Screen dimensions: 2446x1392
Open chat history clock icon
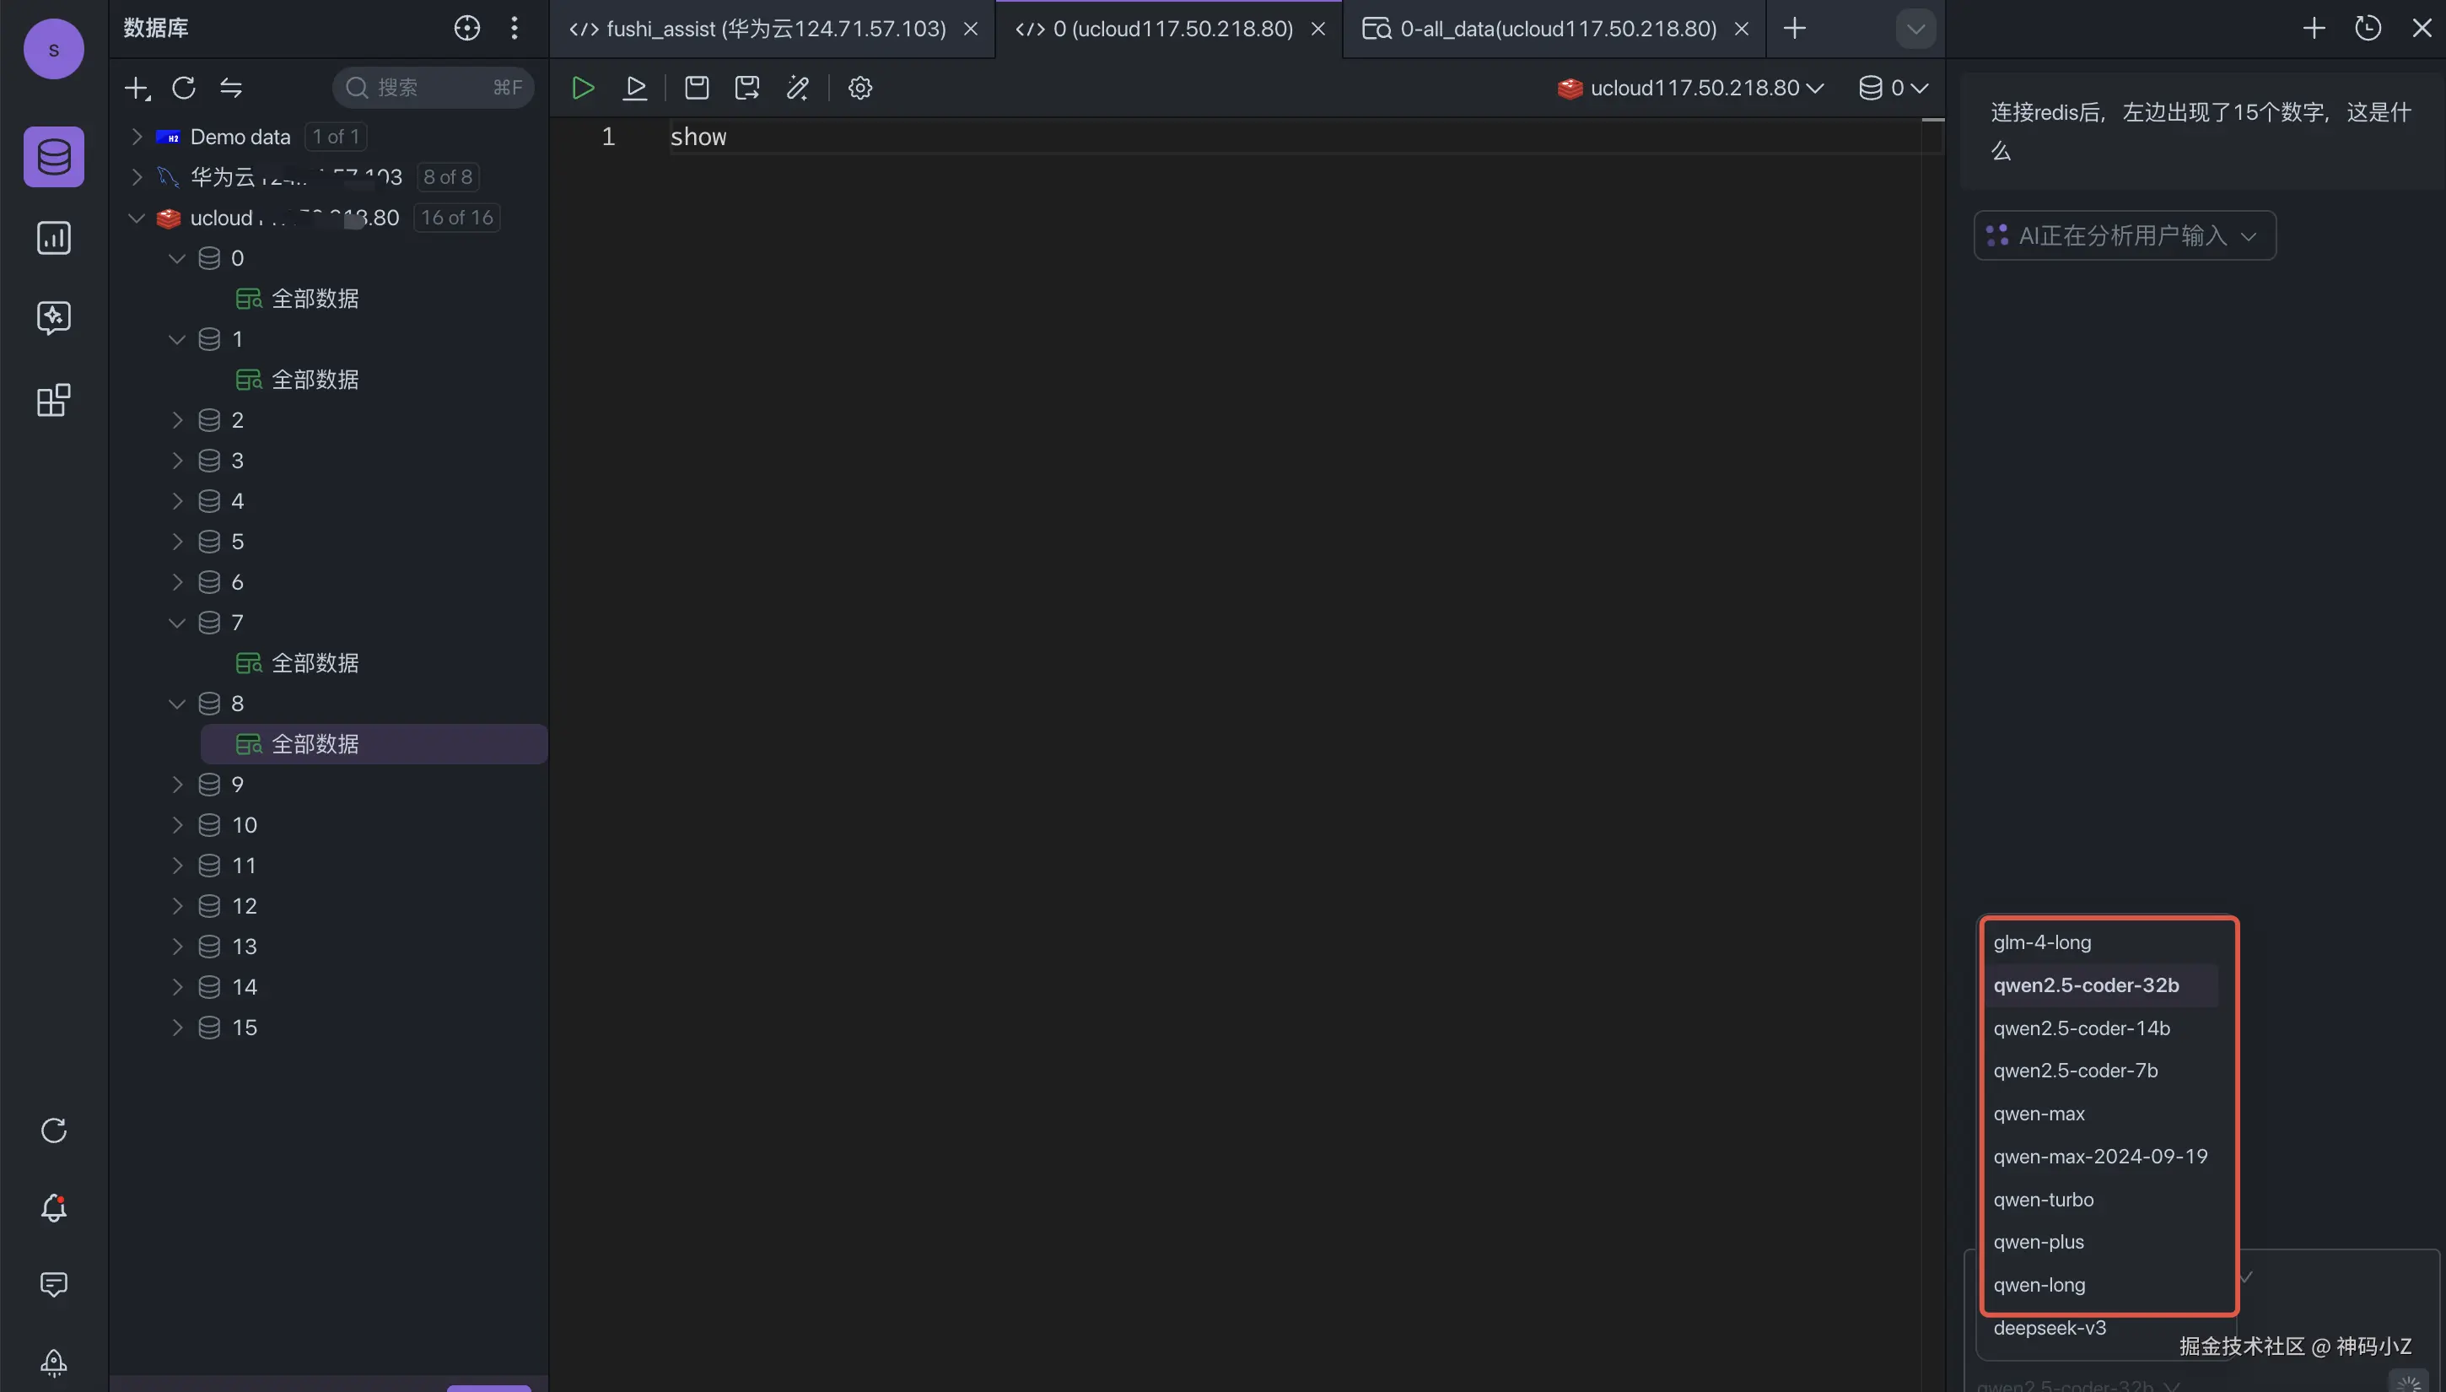[x=2367, y=28]
